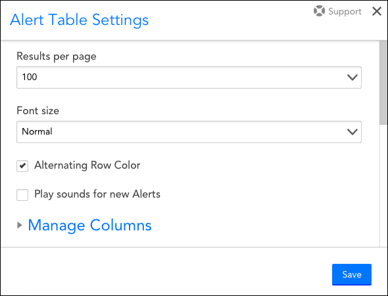Select the 100 value in results field
Image resolution: width=388 pixels, height=296 pixels.
[30, 77]
